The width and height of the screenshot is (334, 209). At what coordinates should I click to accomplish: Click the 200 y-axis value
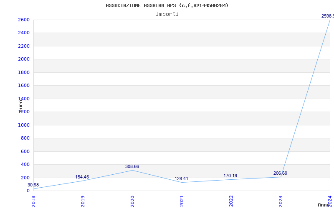click(x=25, y=178)
